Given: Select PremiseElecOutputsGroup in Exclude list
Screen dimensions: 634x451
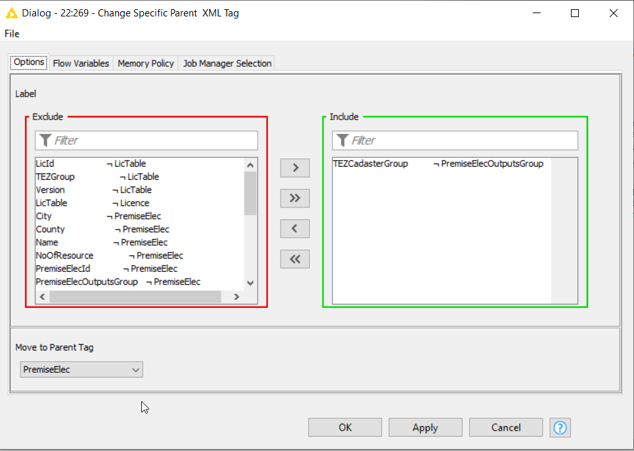Looking at the screenshot, I should [x=87, y=282].
